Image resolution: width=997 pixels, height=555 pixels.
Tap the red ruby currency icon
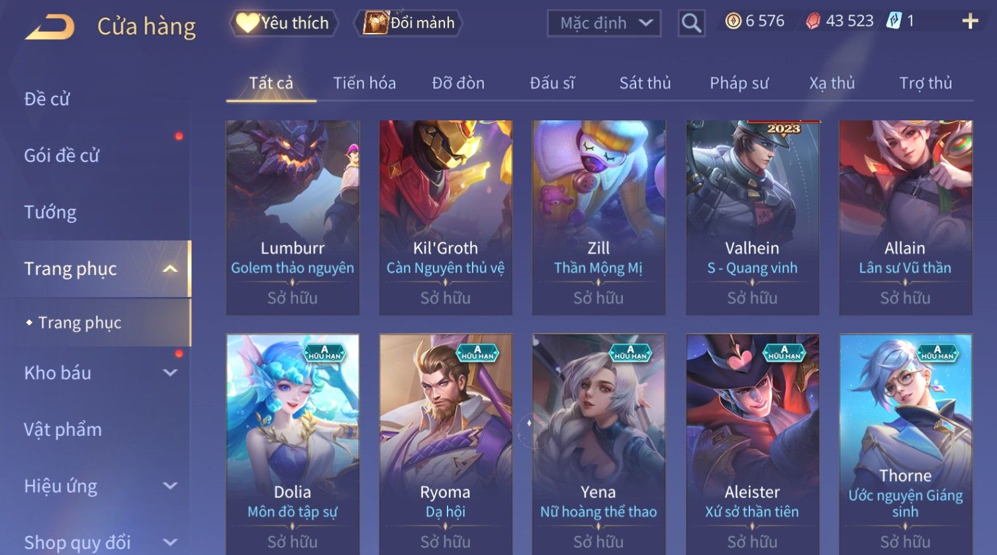click(812, 21)
